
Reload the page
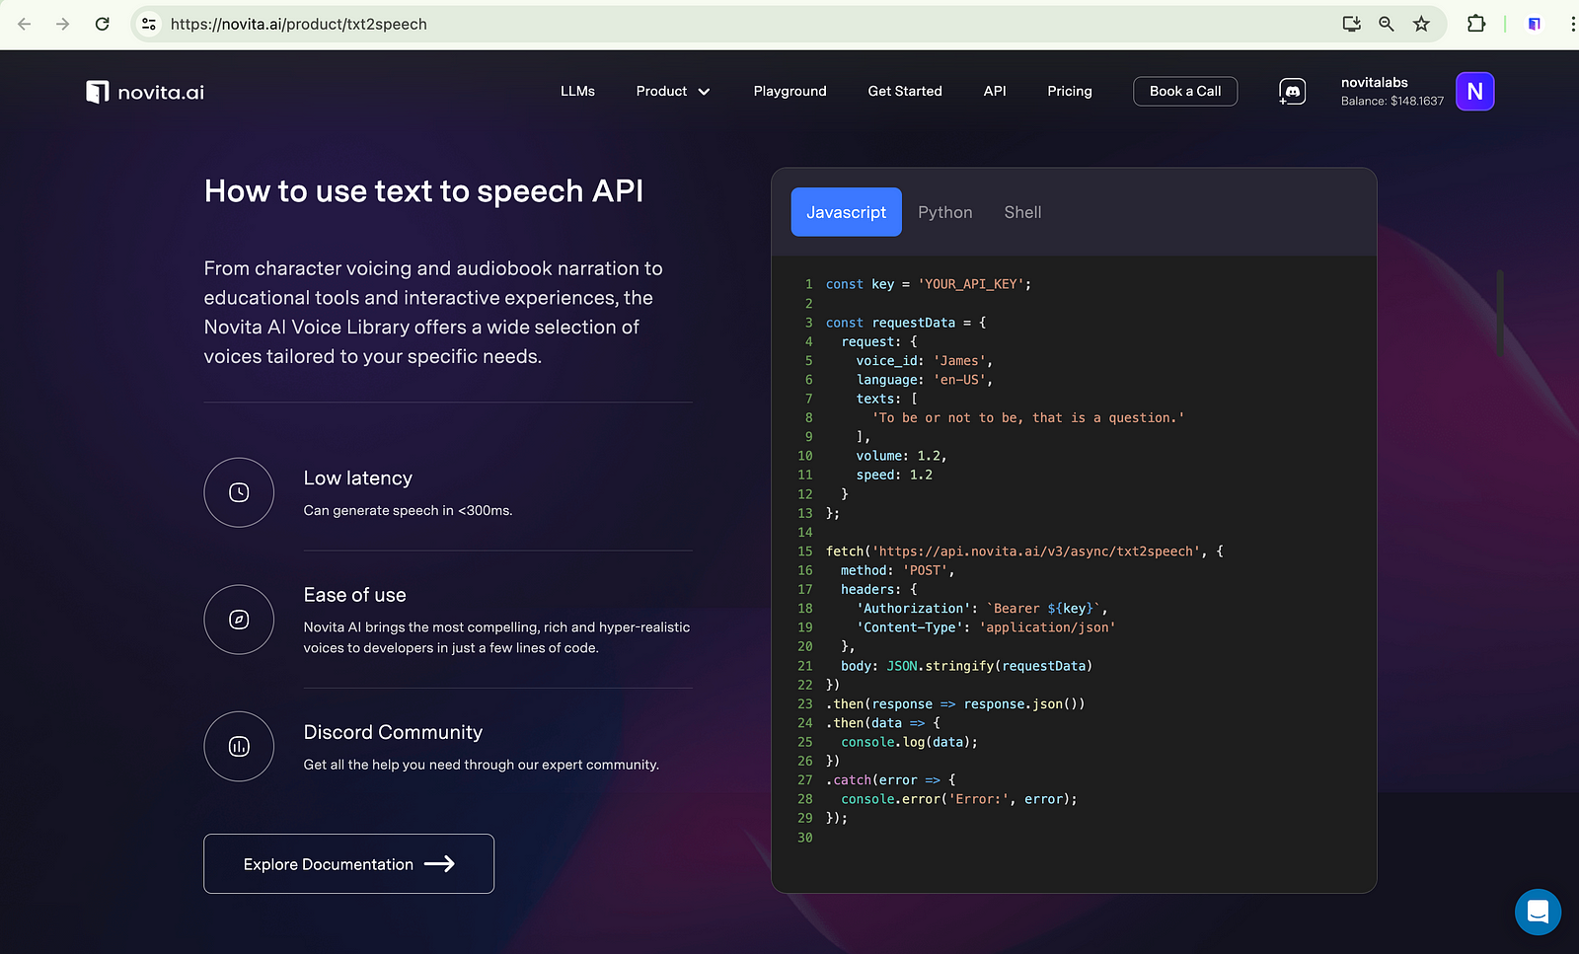pyautogui.click(x=102, y=24)
